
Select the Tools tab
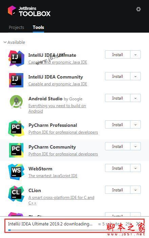click(38, 28)
